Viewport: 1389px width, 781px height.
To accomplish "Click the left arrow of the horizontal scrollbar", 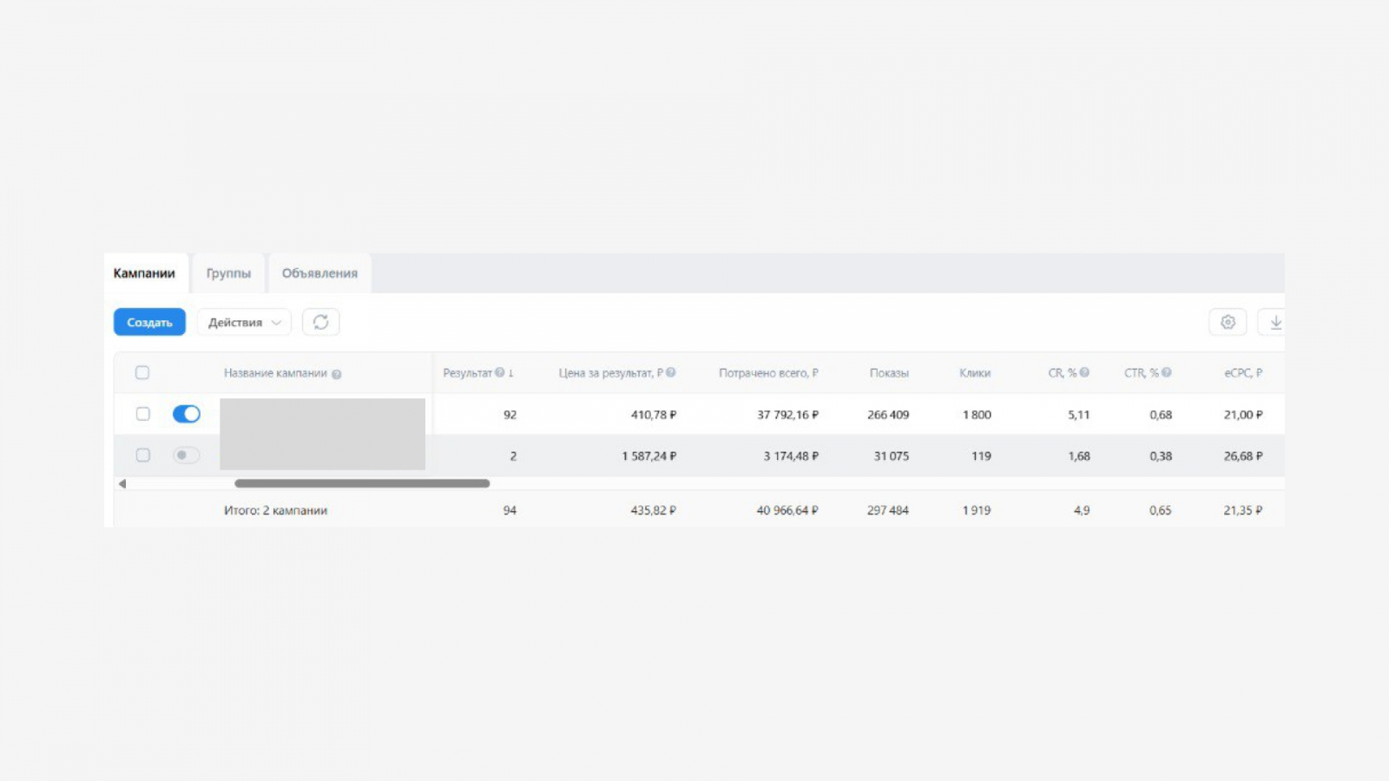I will (122, 483).
